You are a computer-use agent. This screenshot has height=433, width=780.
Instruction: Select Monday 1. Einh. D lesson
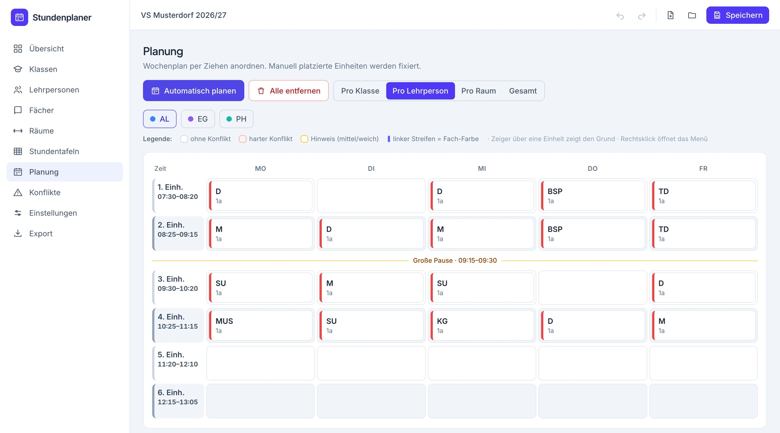pyautogui.click(x=260, y=196)
